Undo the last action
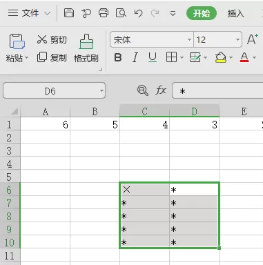This screenshot has height=265, width=263. 138,13
